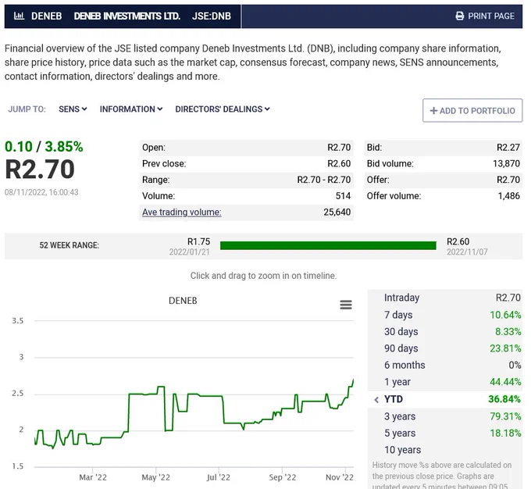This screenshot has width=531, height=489.
Task: Select the 90 days period
Action: 445,348
